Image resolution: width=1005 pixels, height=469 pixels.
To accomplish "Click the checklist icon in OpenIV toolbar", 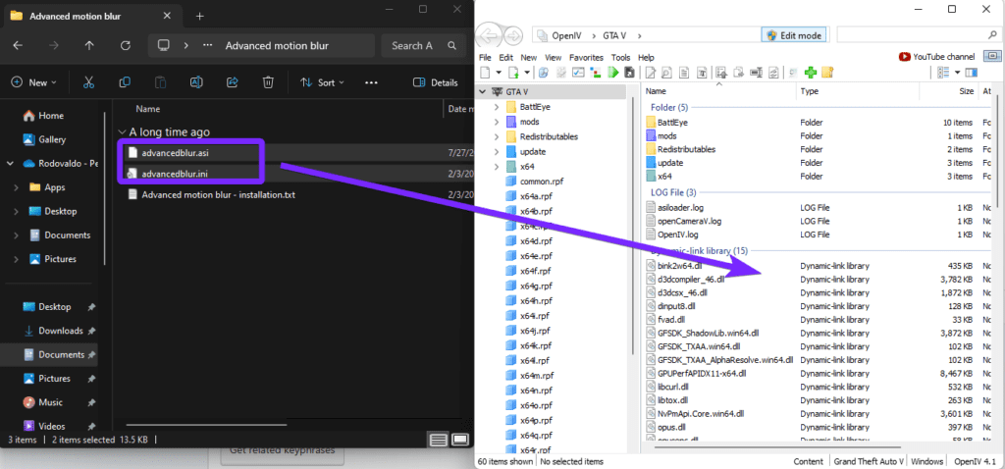I will tap(577, 73).
